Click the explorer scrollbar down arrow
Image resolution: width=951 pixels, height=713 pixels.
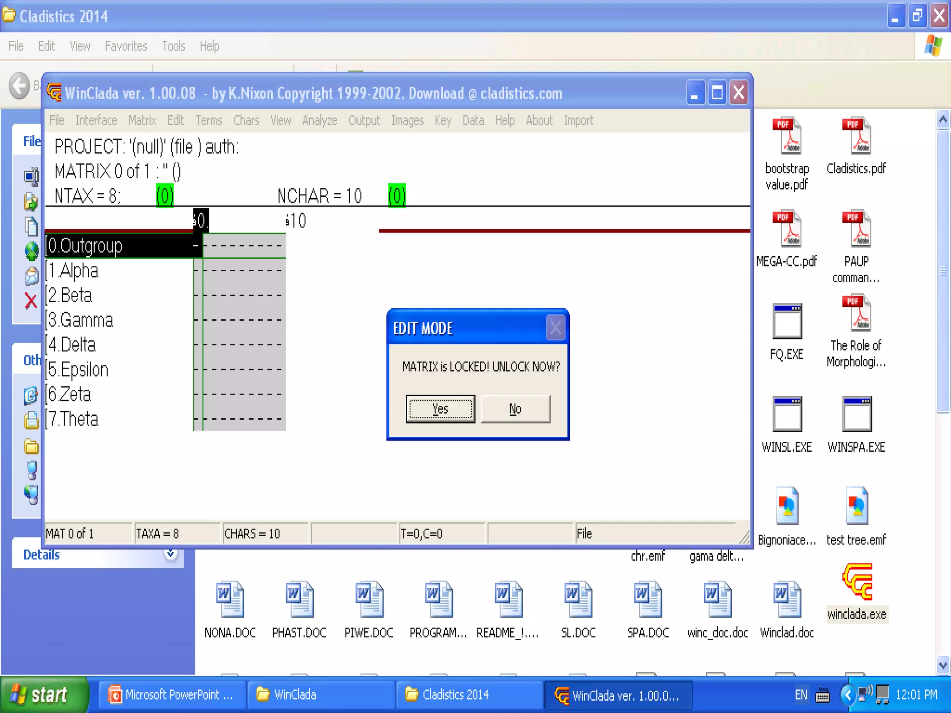pos(943,665)
